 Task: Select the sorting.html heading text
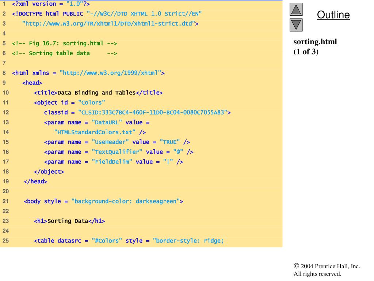click(x=315, y=42)
